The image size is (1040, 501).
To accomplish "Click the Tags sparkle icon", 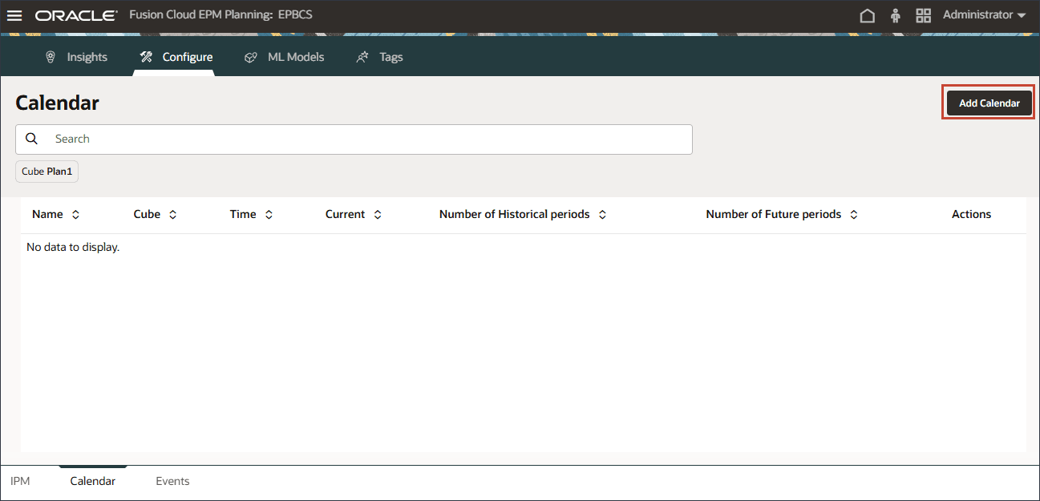I will coord(362,57).
